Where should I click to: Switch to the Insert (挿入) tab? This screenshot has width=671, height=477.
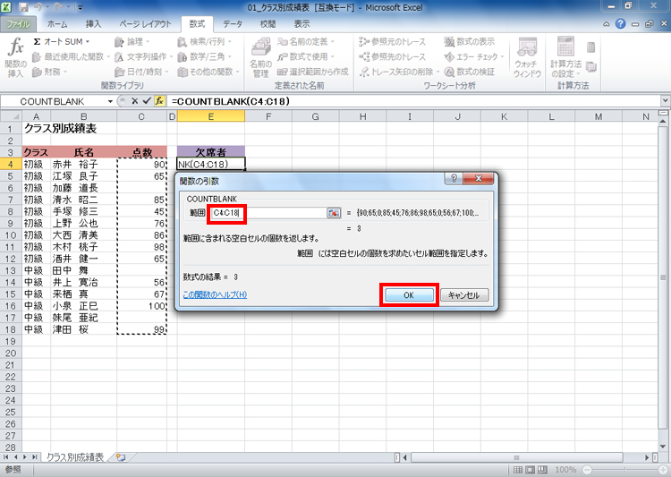coord(93,24)
